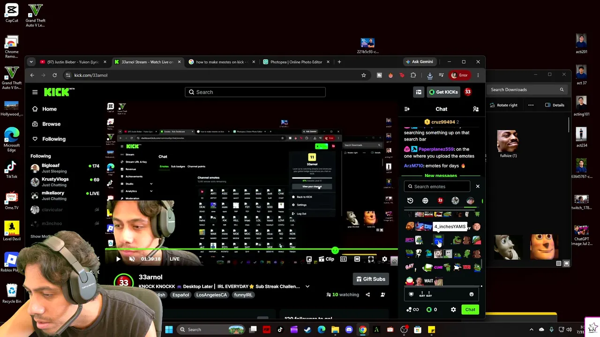600x337 pixels.
Task: Open the Kick hamburger sidebar menu
Action: (x=35, y=92)
